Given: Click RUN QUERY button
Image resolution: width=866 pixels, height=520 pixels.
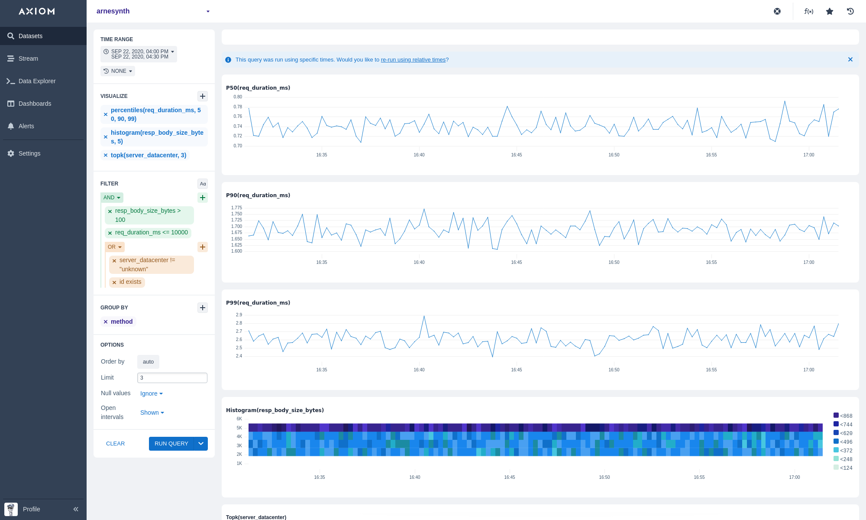Looking at the screenshot, I should tap(171, 444).
